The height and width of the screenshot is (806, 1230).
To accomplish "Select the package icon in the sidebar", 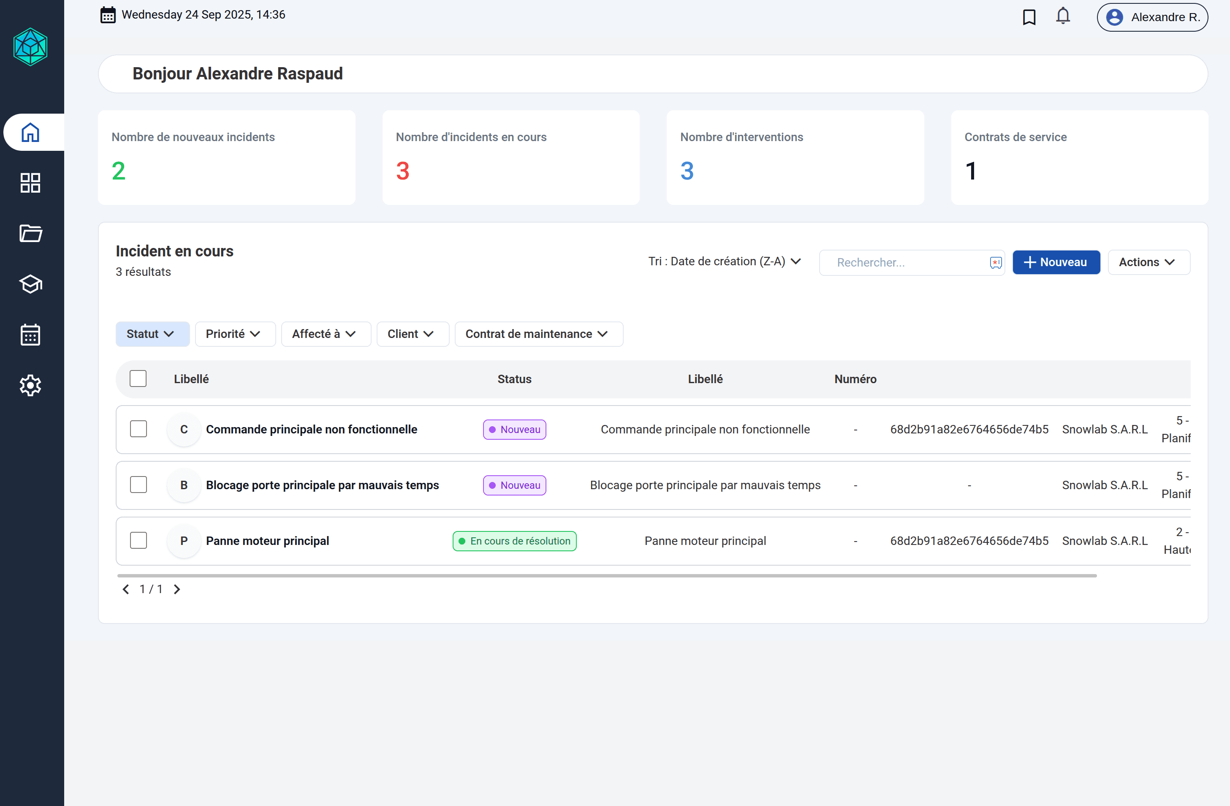I will (30, 284).
